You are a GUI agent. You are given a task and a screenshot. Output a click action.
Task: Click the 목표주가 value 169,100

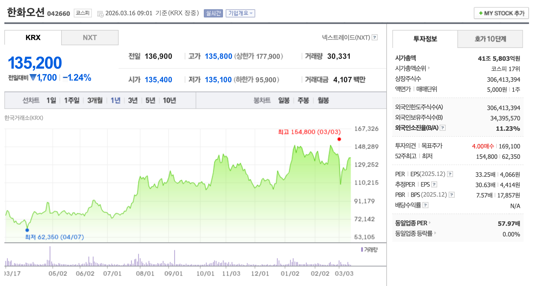(509, 146)
